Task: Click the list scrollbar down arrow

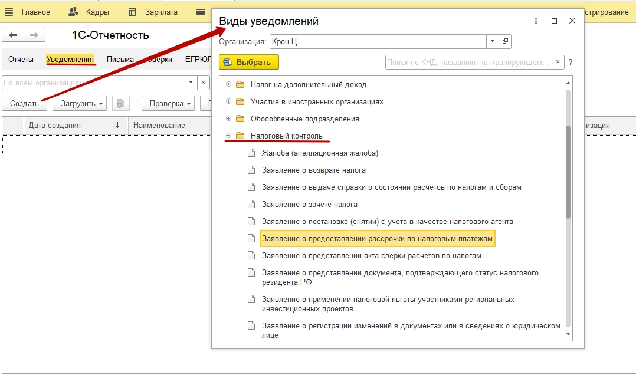Action: point(568,334)
